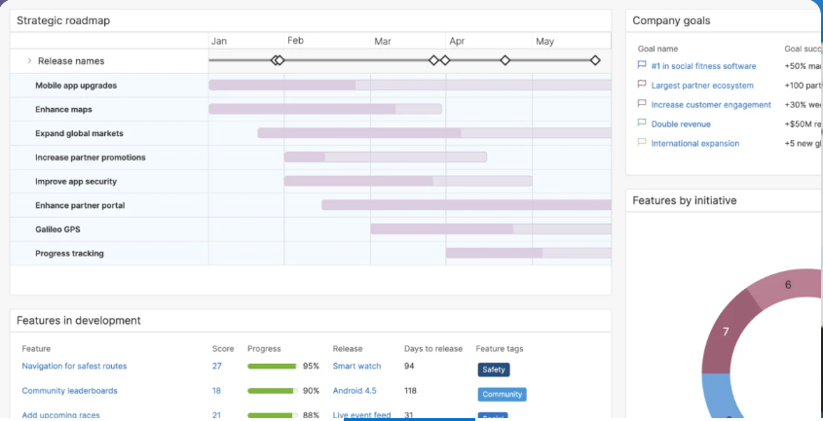Screen dimensions: 823x421
Task: Click the Features by initiative panel title
Action: [x=685, y=200]
